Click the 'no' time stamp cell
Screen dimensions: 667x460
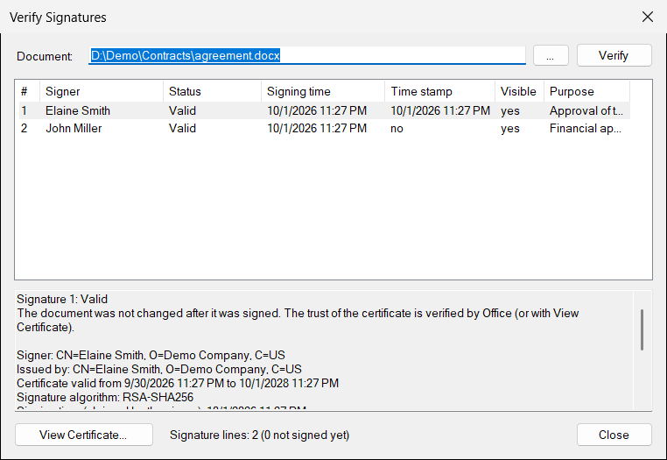pyautogui.click(x=397, y=128)
